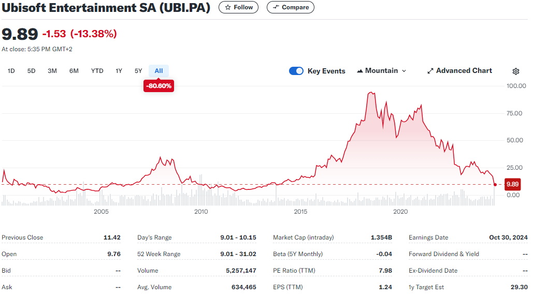Click the Previous Close value 11.42
Image resolution: width=533 pixels, height=298 pixels.
point(112,237)
